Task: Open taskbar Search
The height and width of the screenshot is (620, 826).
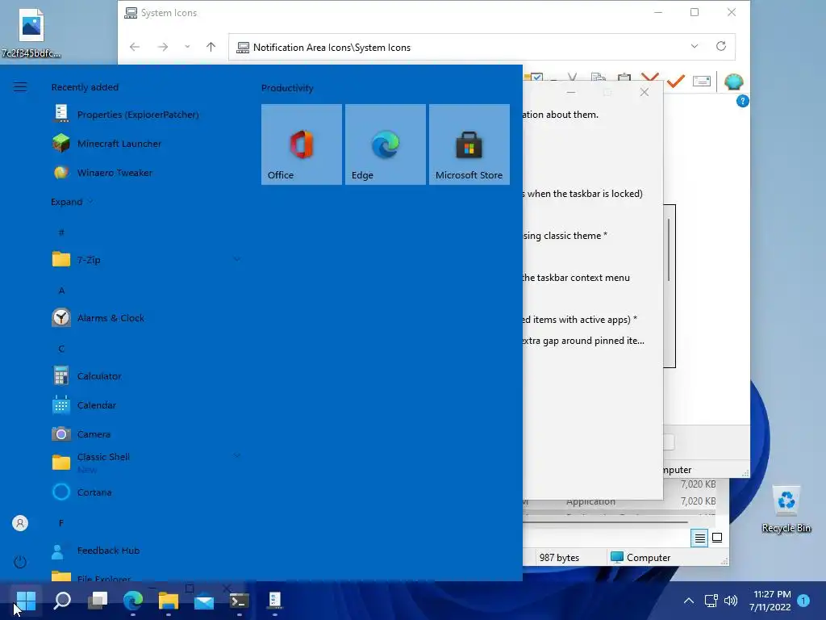Action: 62,600
